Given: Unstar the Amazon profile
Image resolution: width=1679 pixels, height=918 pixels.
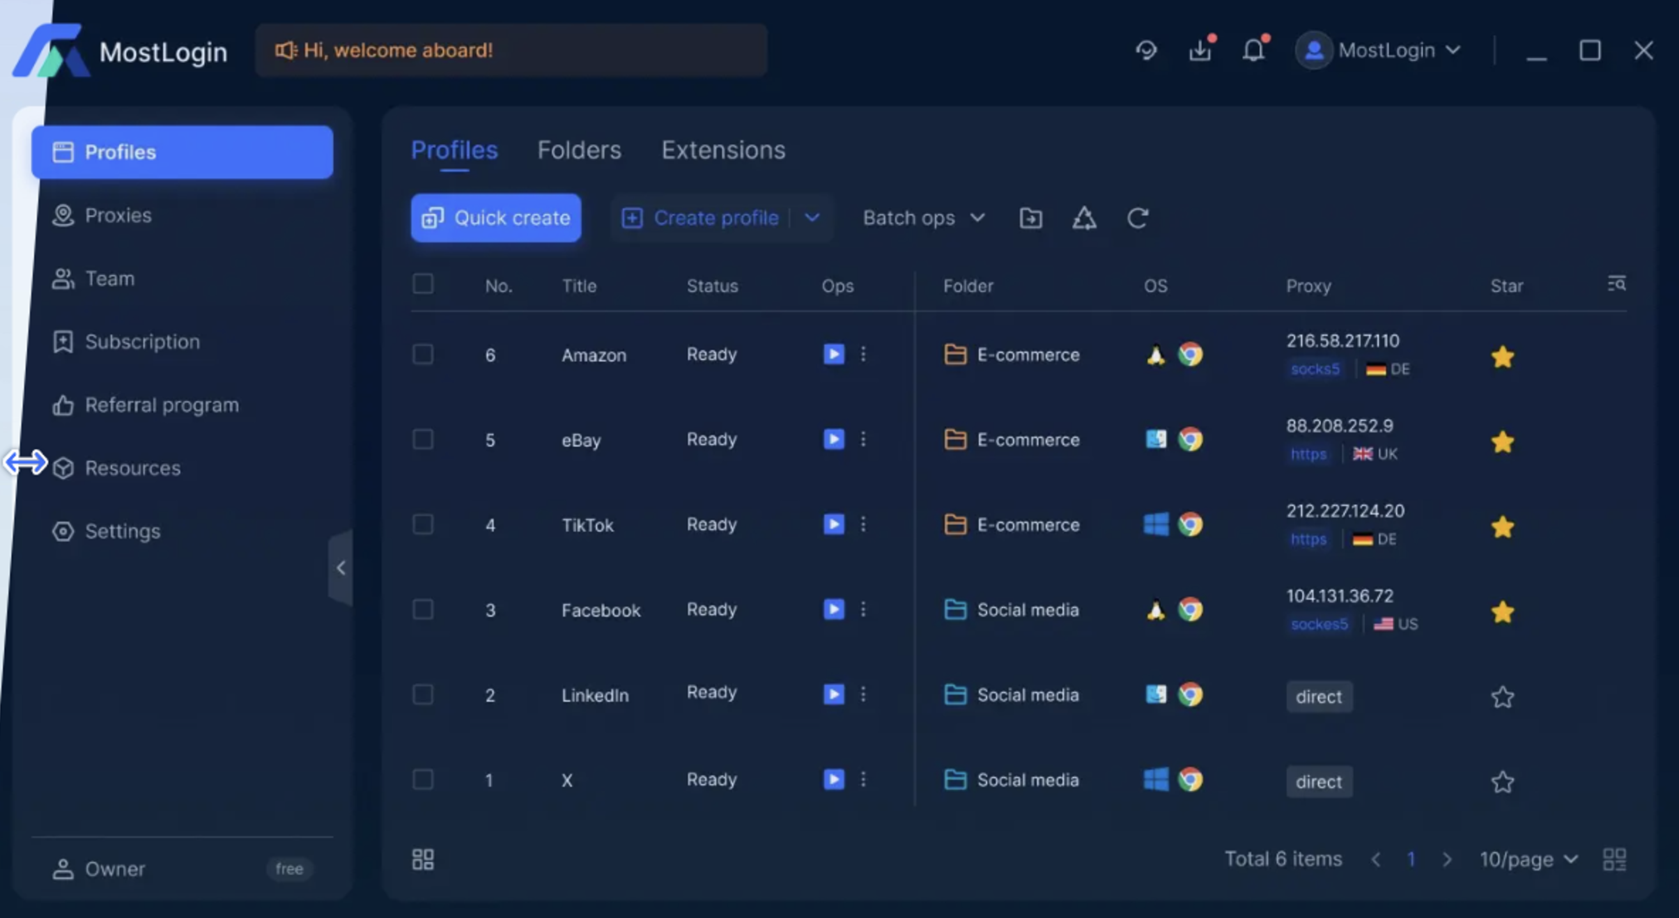Looking at the screenshot, I should coord(1503,357).
